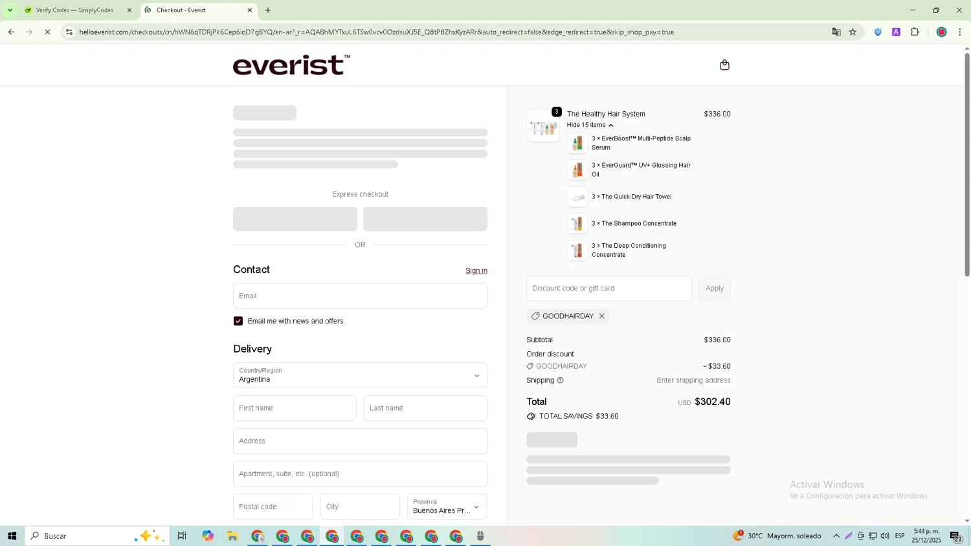Click the translate page icon in address bar

click(836, 32)
